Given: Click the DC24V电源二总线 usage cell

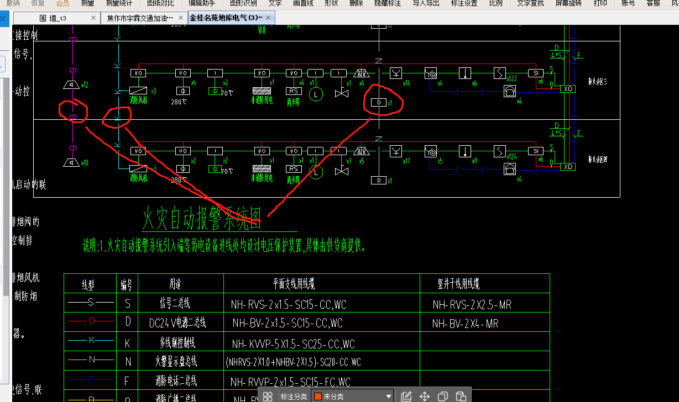Looking at the screenshot, I should point(177,322).
